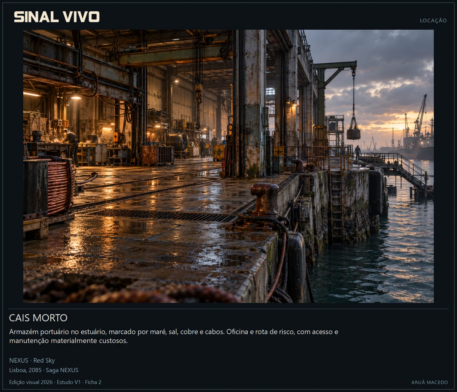Viewport: 457px width, 392px height.
Task: Click the rusty mooring bollard in image
Action: (x=265, y=200)
